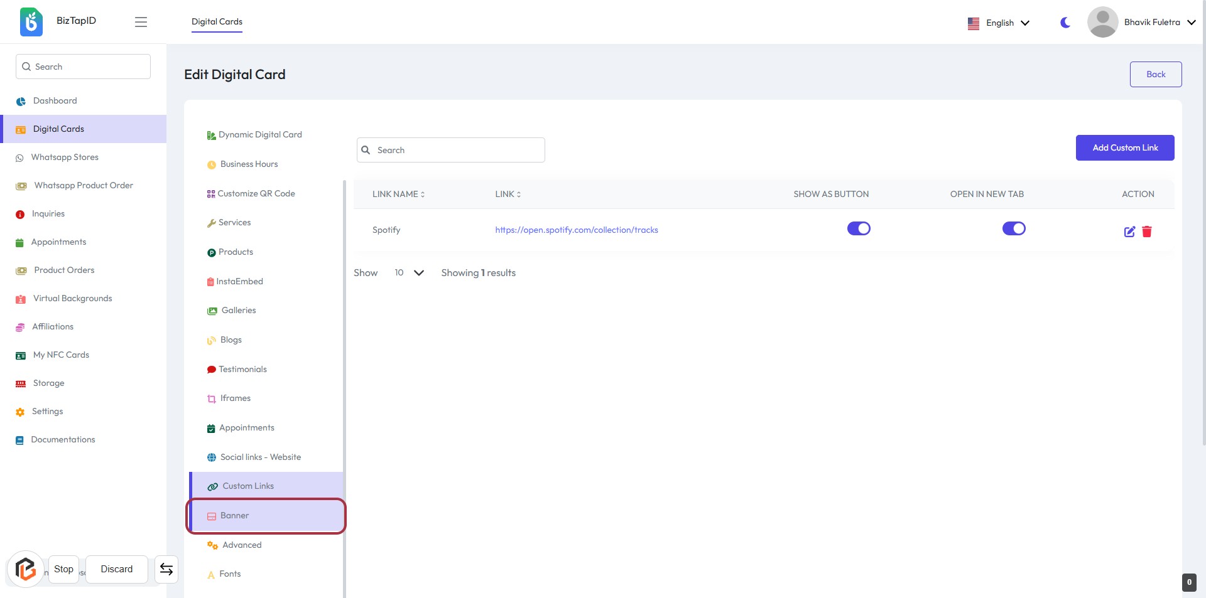1206x598 pixels.
Task: Toggle Open In New Tab for Spotify
Action: (x=1013, y=228)
